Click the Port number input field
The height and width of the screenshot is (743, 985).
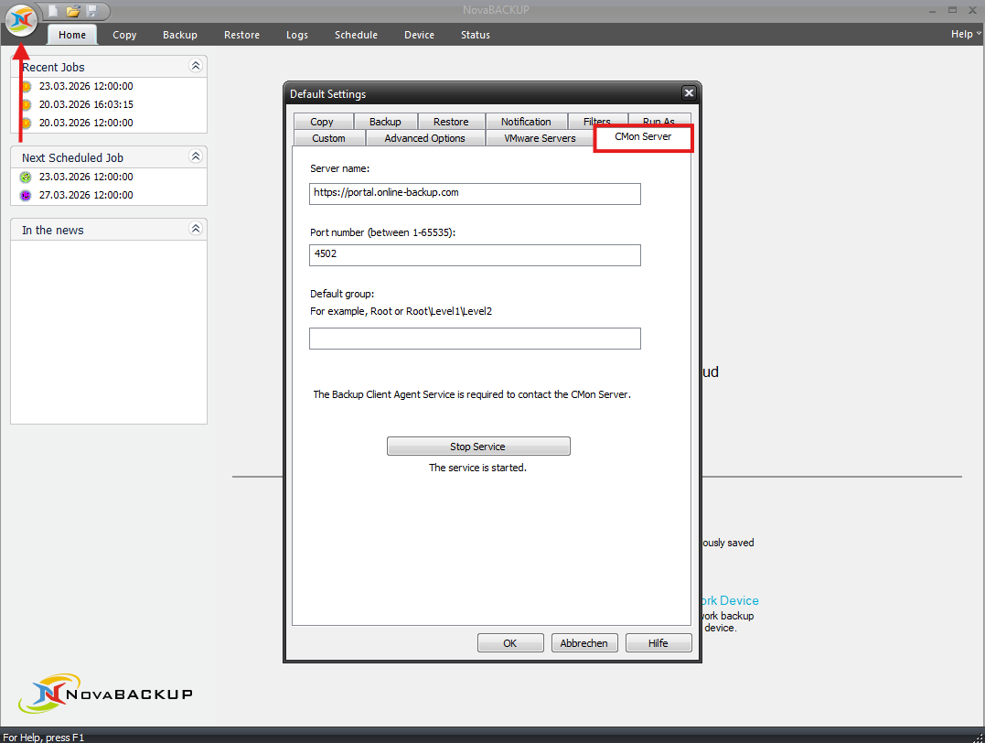[x=475, y=255]
